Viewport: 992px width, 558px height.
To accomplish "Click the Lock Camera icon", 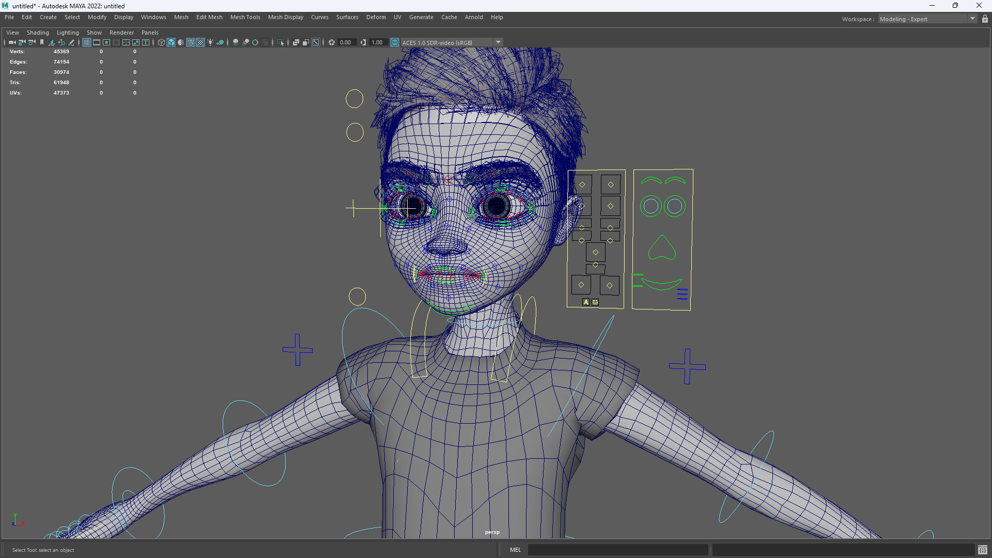I will tap(22, 42).
